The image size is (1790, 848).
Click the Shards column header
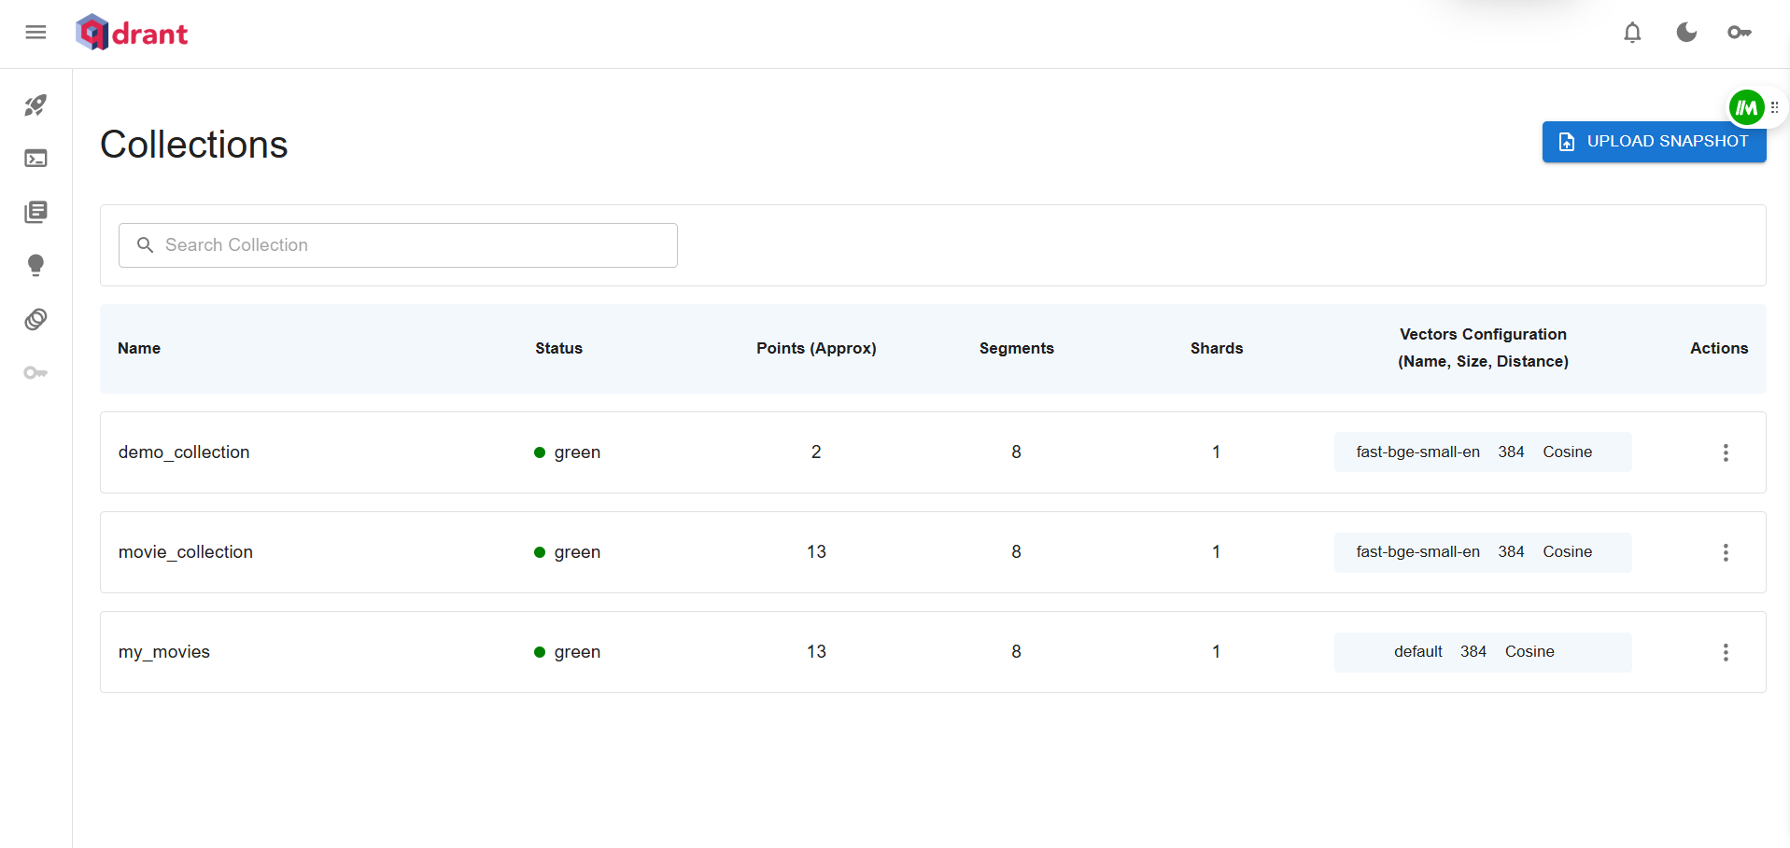click(1216, 348)
